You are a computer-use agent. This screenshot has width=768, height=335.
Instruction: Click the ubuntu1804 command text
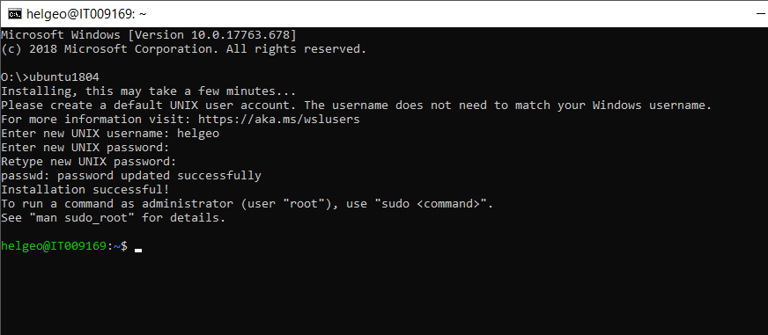(64, 77)
